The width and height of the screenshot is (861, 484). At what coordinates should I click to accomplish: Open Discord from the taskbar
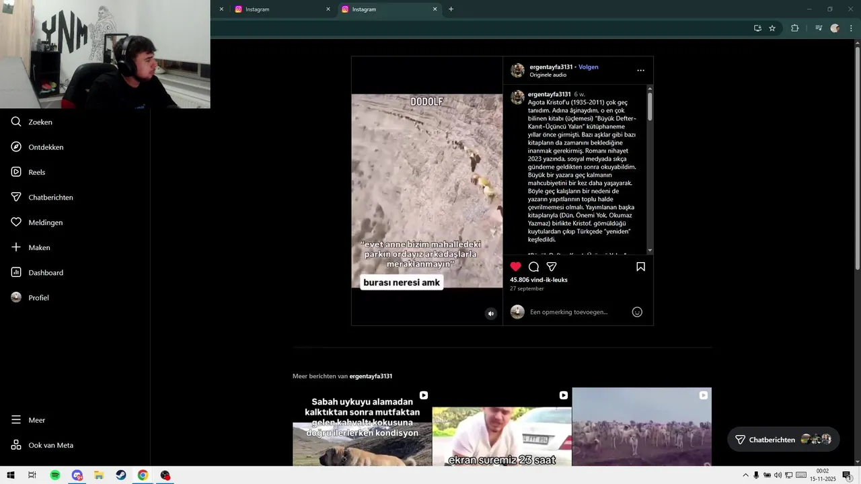77,475
